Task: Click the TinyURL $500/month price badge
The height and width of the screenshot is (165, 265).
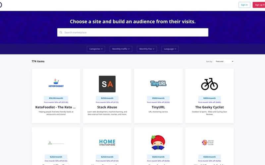Action: click(x=158, y=98)
